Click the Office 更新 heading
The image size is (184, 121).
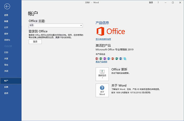click(119, 70)
